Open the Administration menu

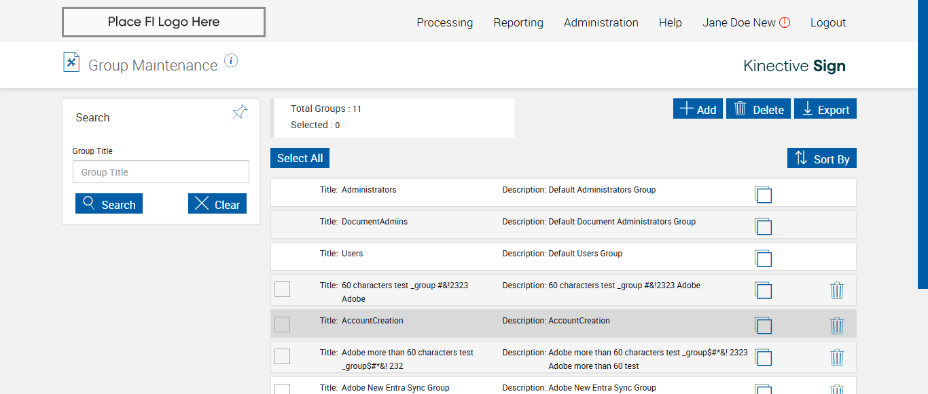[601, 22]
